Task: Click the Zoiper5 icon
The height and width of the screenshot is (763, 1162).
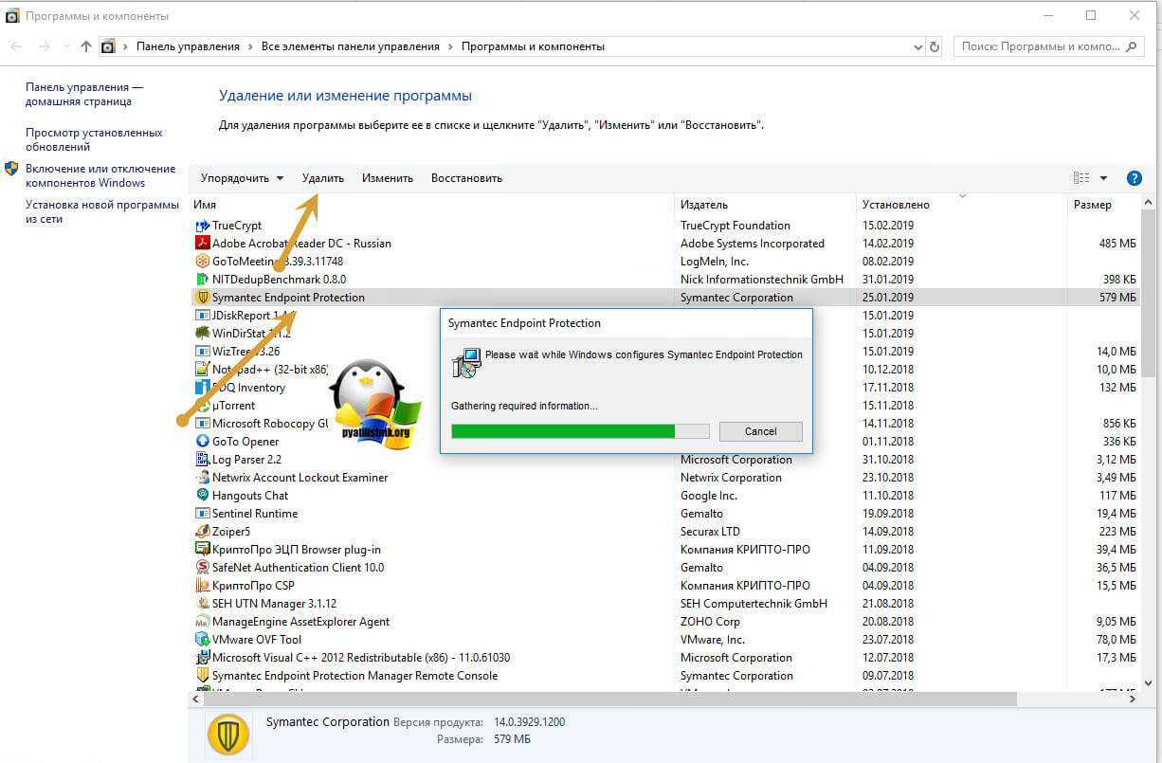Action: (202, 532)
